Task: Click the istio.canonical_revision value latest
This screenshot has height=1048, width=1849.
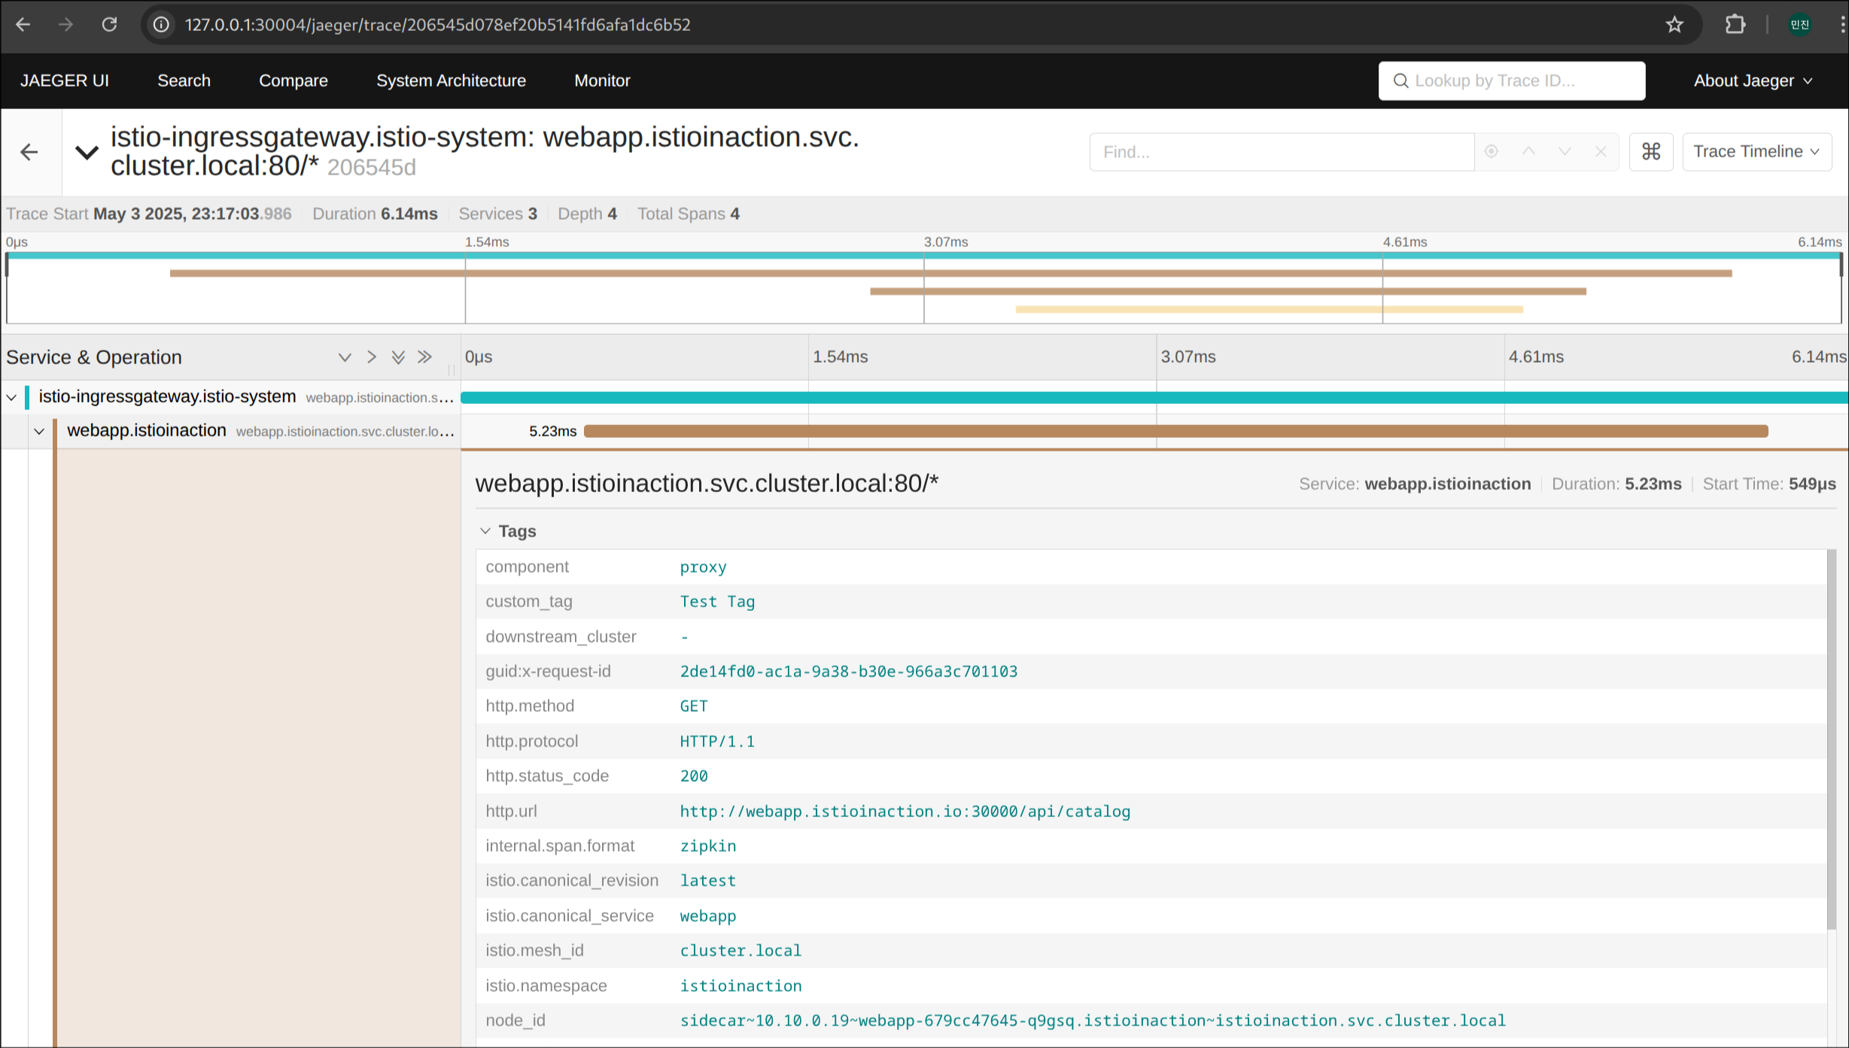Action: click(707, 881)
